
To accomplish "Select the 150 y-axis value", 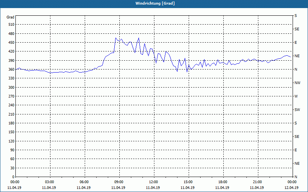I will (x=12, y=132).
